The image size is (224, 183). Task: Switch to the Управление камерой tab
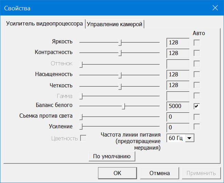115,24
